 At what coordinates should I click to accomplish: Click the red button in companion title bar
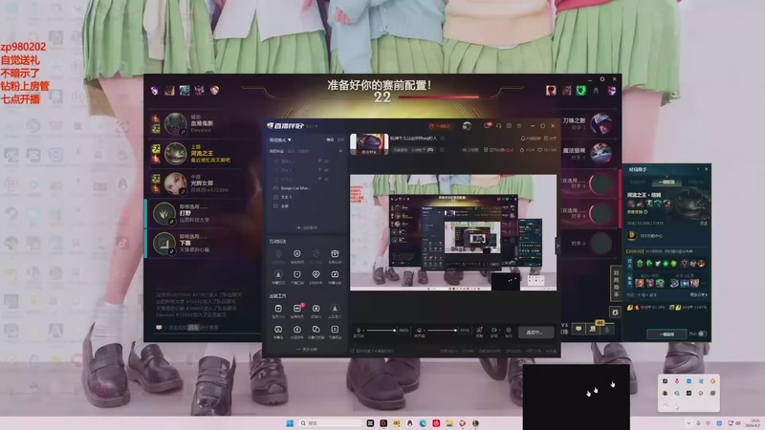click(440, 126)
